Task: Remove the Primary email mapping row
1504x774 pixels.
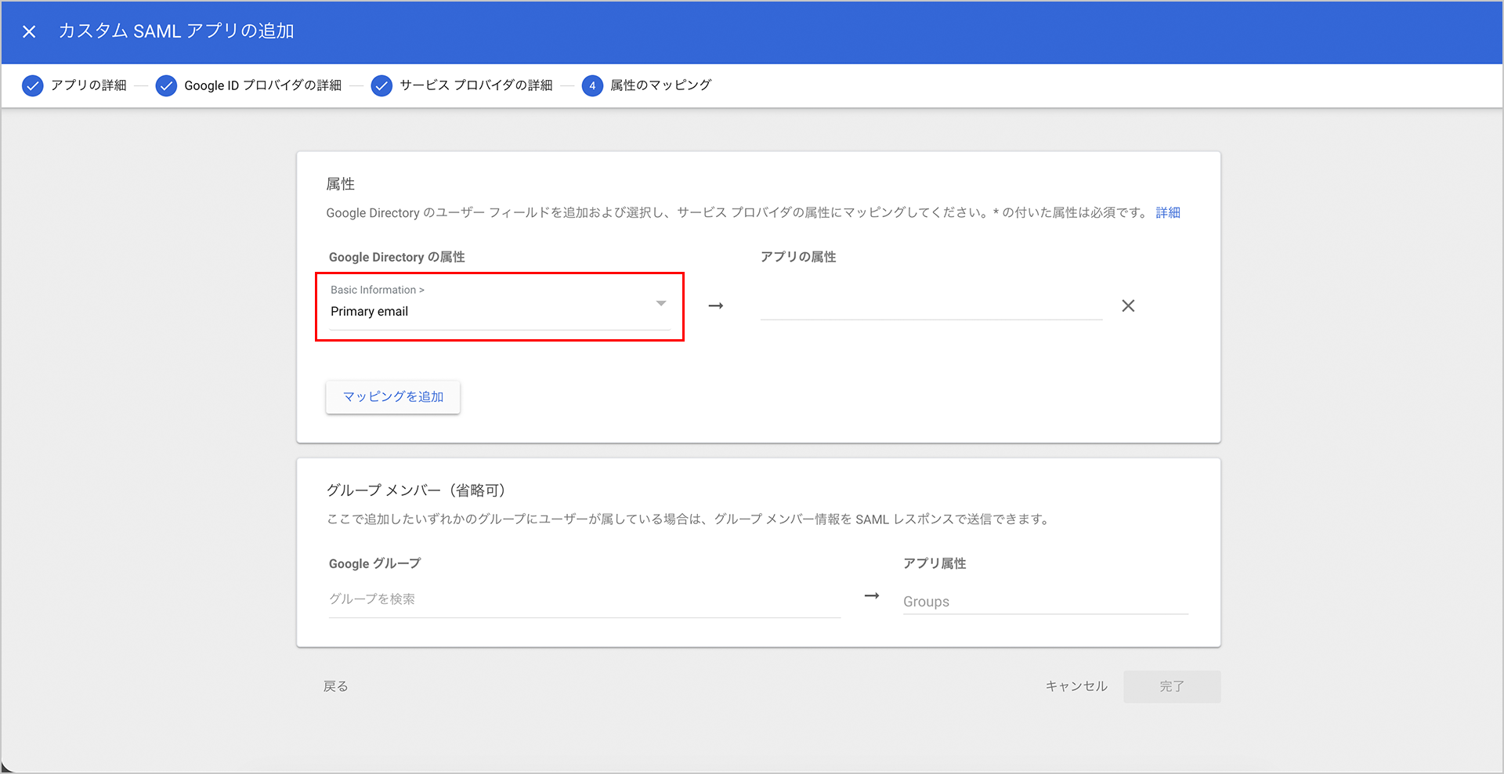Action: 1128,306
